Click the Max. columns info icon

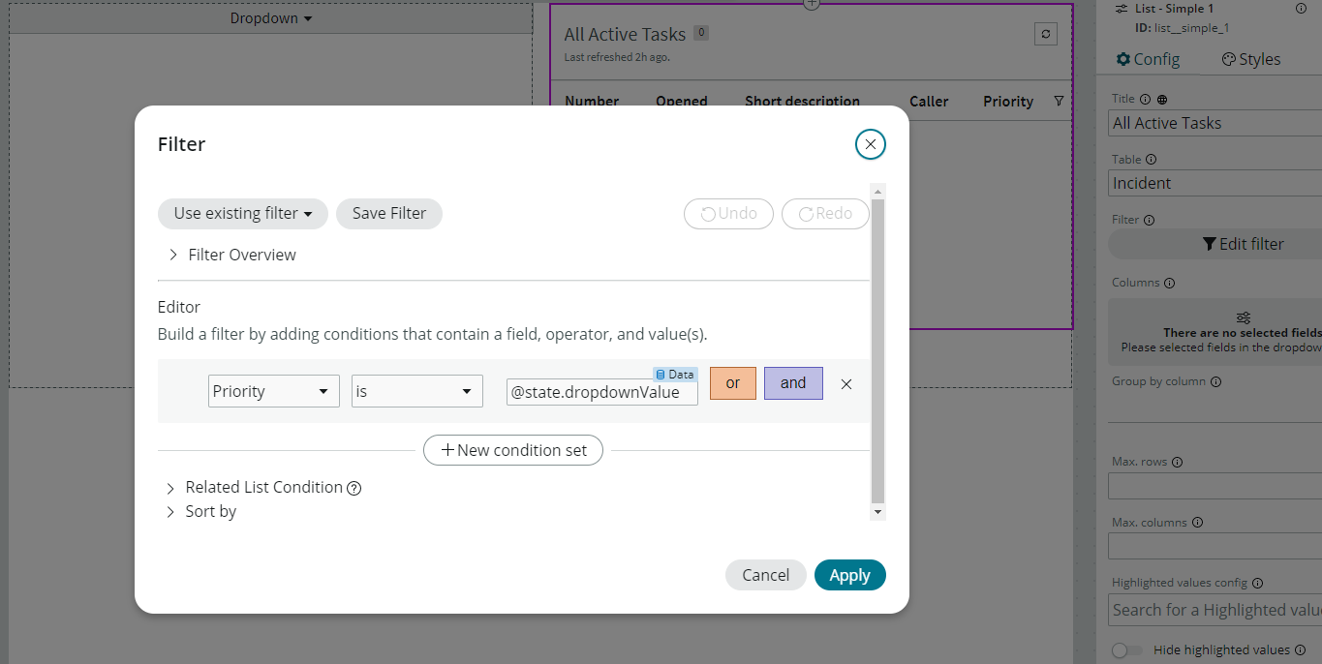(x=1197, y=522)
